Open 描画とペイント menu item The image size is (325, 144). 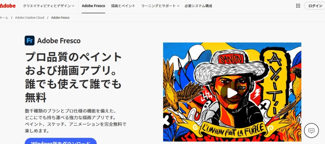(123, 6)
